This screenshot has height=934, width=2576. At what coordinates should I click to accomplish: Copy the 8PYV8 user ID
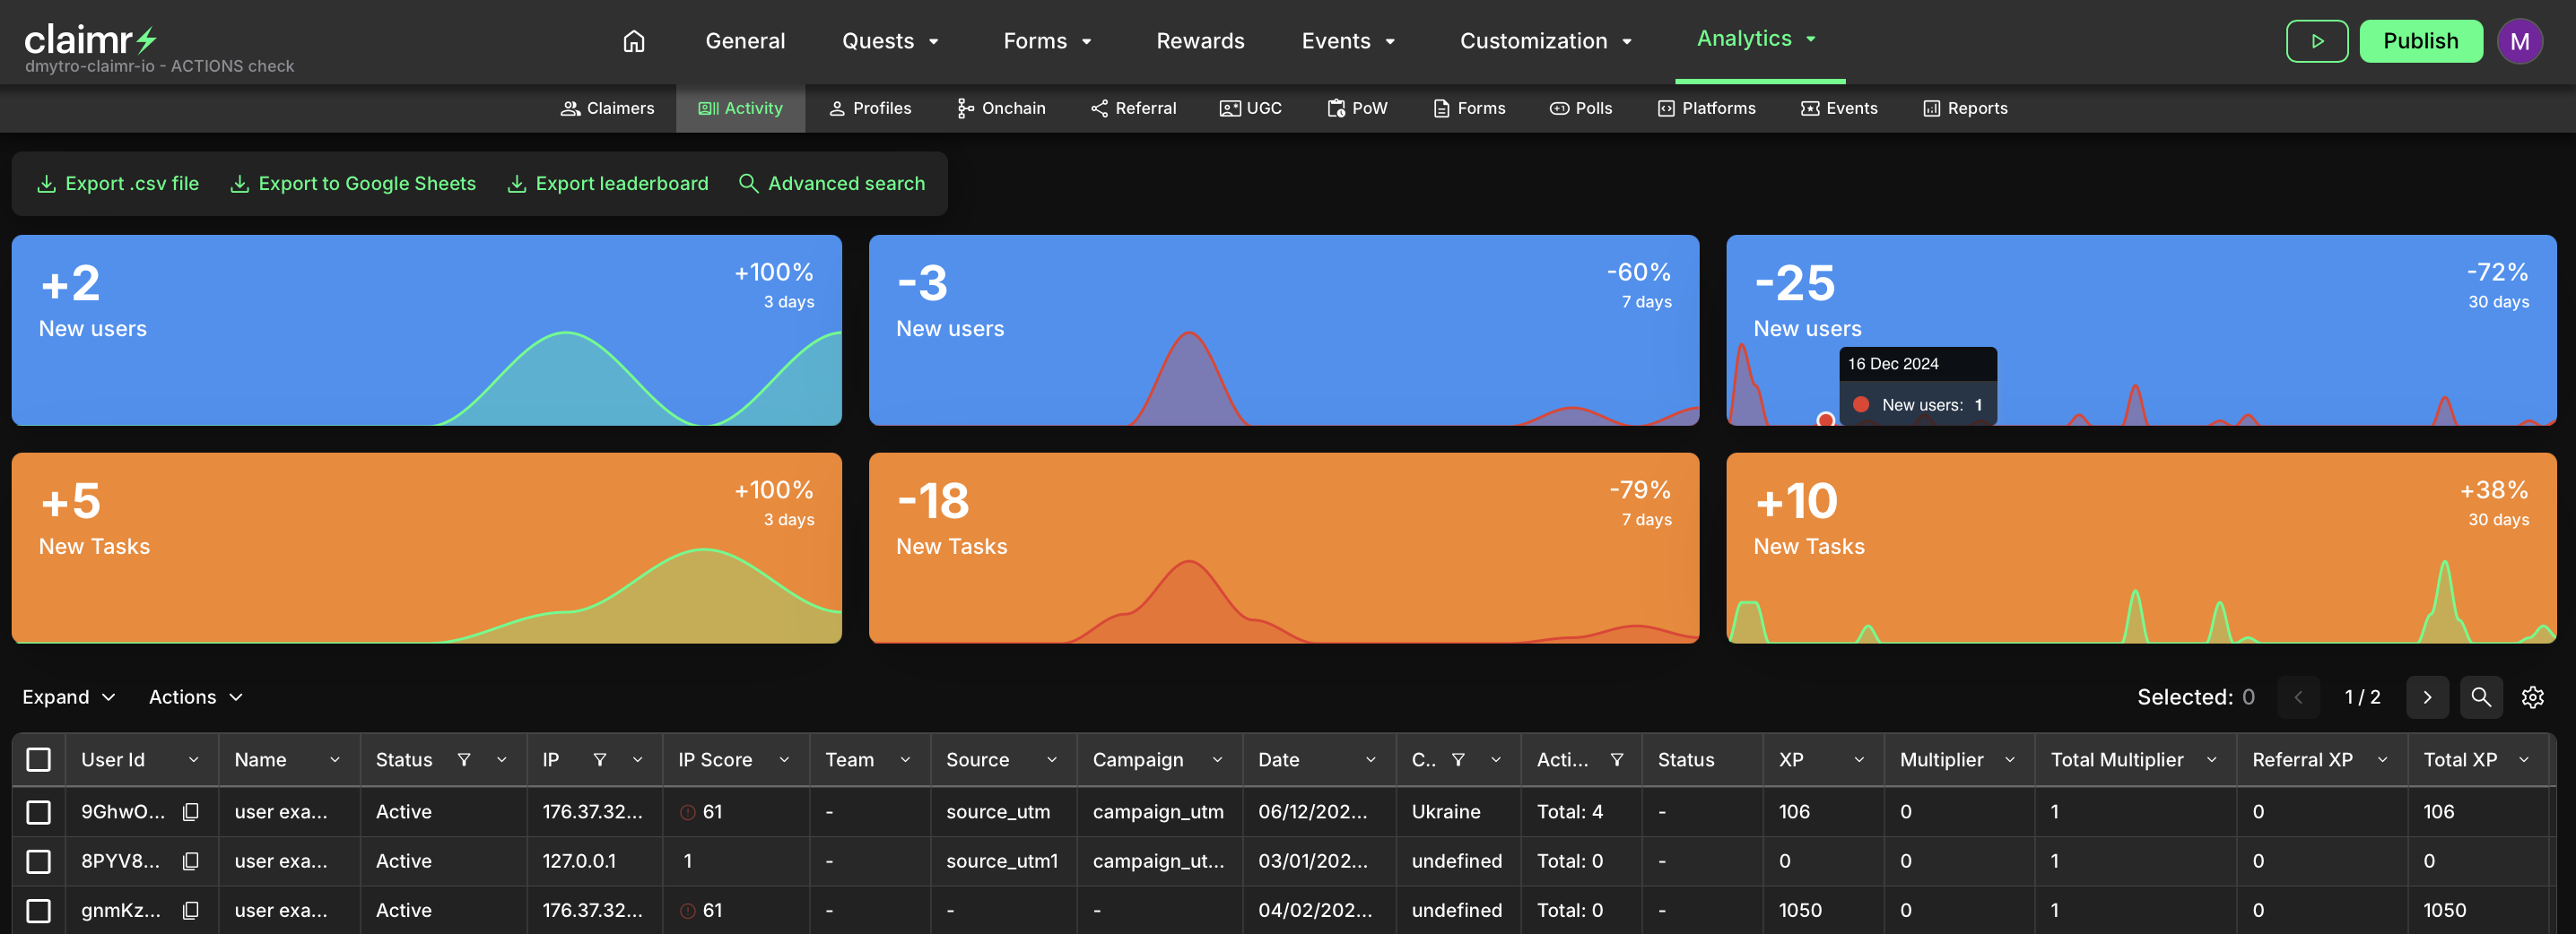click(190, 860)
